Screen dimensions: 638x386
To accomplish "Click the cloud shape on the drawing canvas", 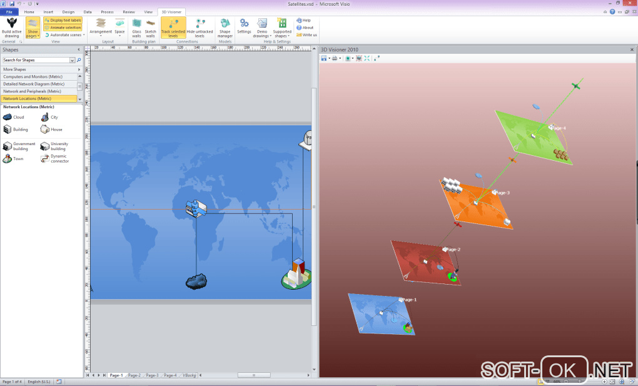I will point(196,282).
